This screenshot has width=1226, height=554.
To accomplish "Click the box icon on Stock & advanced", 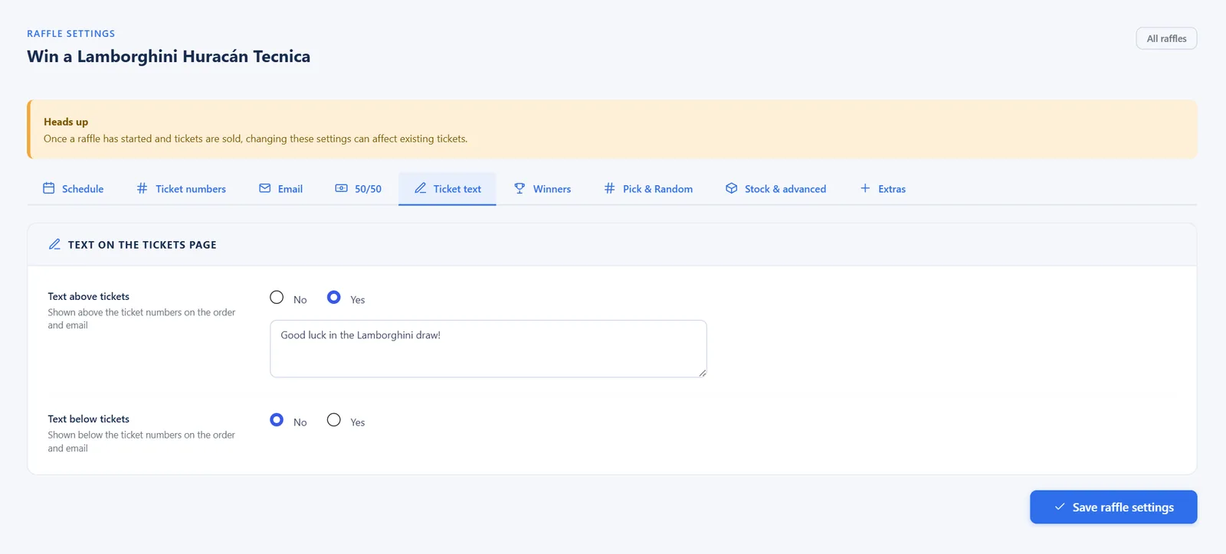I will point(731,188).
